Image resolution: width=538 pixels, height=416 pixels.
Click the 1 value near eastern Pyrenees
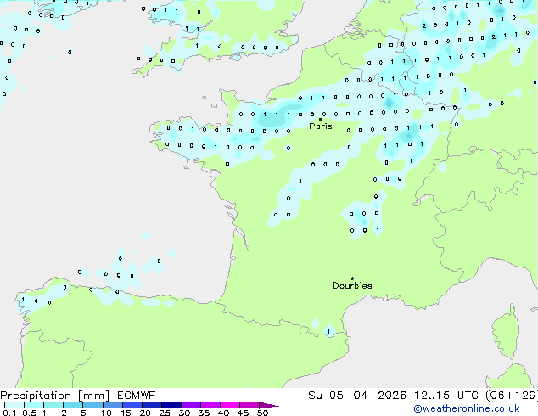coord(328,332)
